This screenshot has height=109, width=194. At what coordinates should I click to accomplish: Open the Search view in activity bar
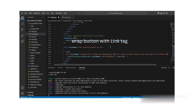tap(22, 24)
